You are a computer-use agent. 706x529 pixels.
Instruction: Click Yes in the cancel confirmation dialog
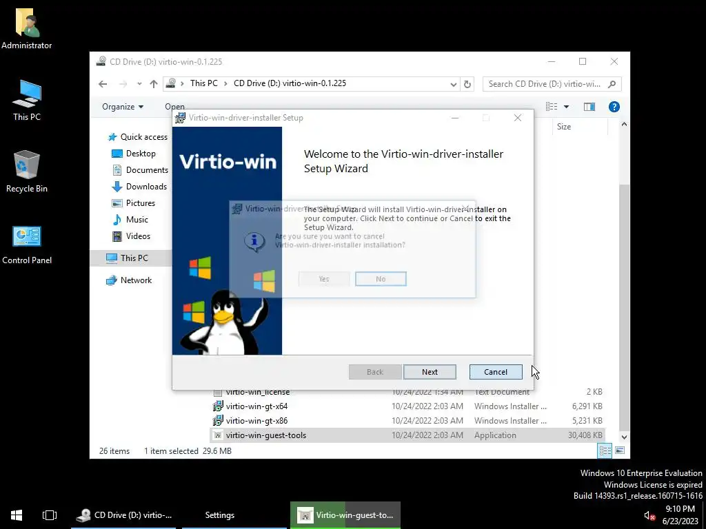(x=324, y=279)
